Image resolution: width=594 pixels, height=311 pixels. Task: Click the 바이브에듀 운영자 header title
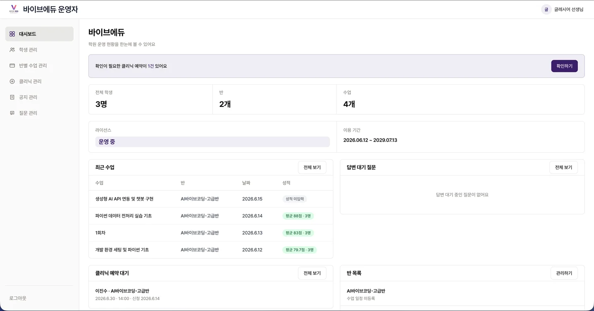[x=50, y=9]
